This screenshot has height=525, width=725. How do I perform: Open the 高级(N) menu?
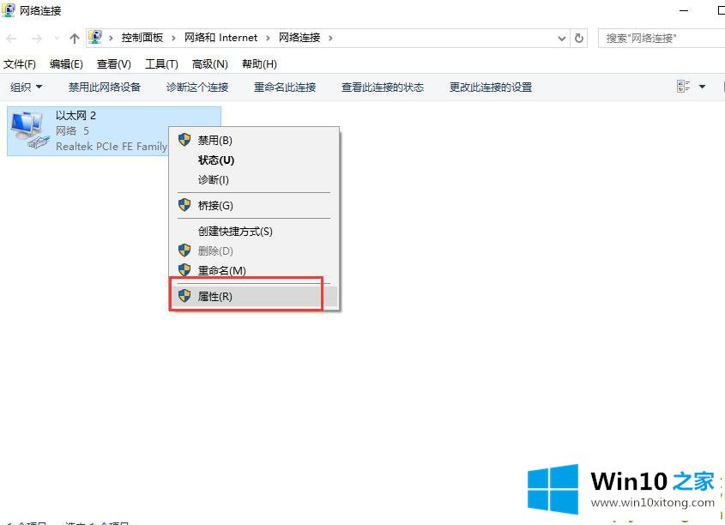tap(209, 63)
